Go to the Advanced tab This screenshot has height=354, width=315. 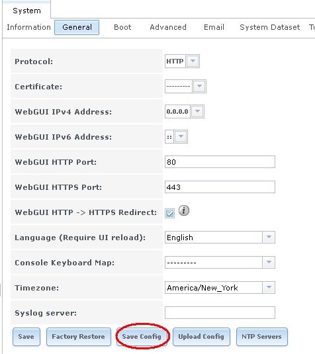click(168, 27)
